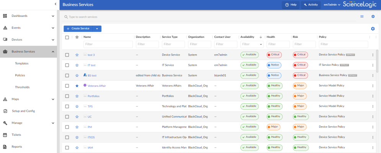Toggle the select-all checkbox in header
The image size is (381, 153).
[67, 37]
